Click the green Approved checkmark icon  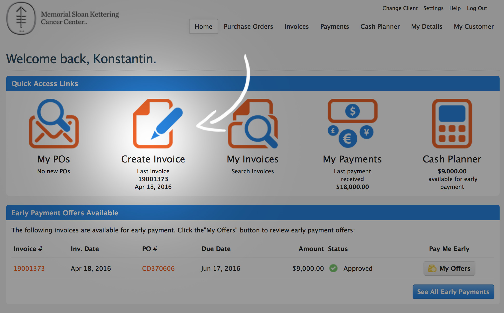pos(333,268)
